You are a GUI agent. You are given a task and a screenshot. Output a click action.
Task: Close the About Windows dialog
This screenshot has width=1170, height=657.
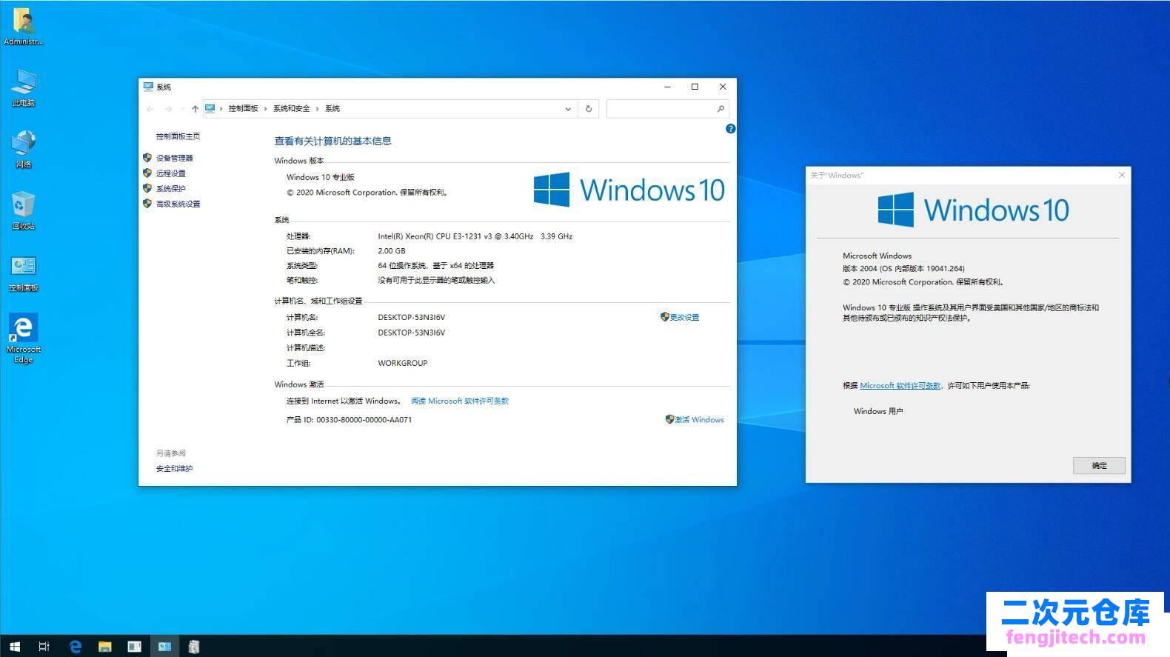click(x=1121, y=176)
